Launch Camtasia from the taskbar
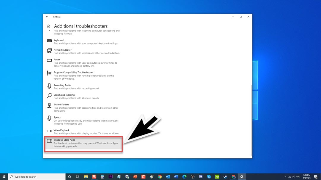Image resolution: width=321 pixels, height=180 pixels. tap(143, 176)
